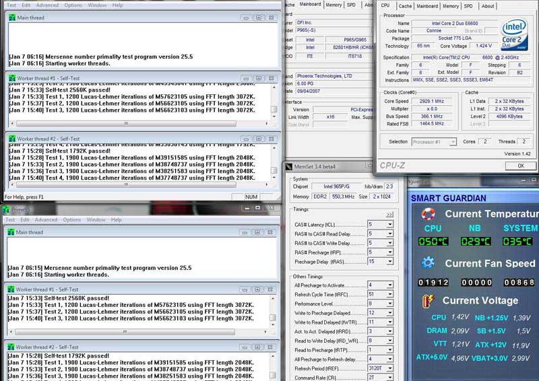This screenshot has height=381, width=539.
Task: Open the Test menu in top Prime95
Action: point(11,5)
